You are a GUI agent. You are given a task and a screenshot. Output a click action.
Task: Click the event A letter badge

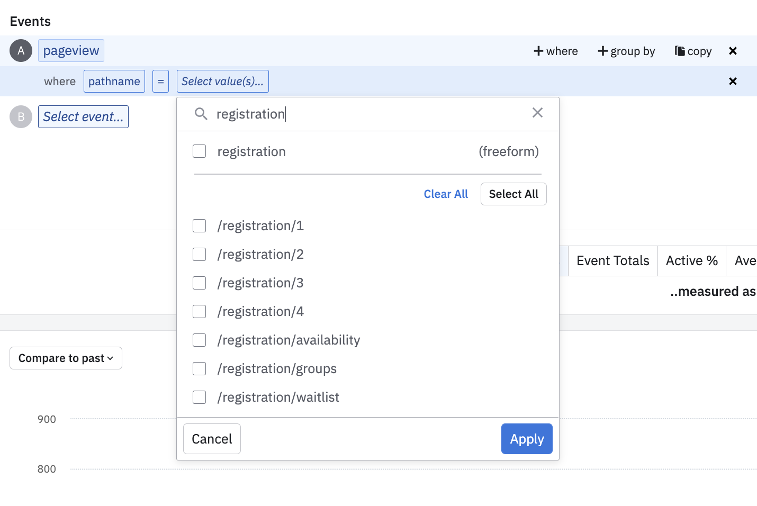click(21, 51)
